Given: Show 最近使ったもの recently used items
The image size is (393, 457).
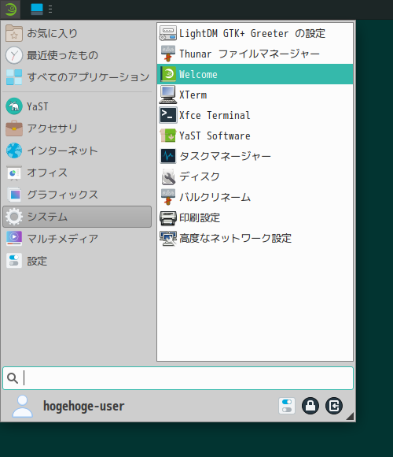Looking at the screenshot, I should coord(77,55).
